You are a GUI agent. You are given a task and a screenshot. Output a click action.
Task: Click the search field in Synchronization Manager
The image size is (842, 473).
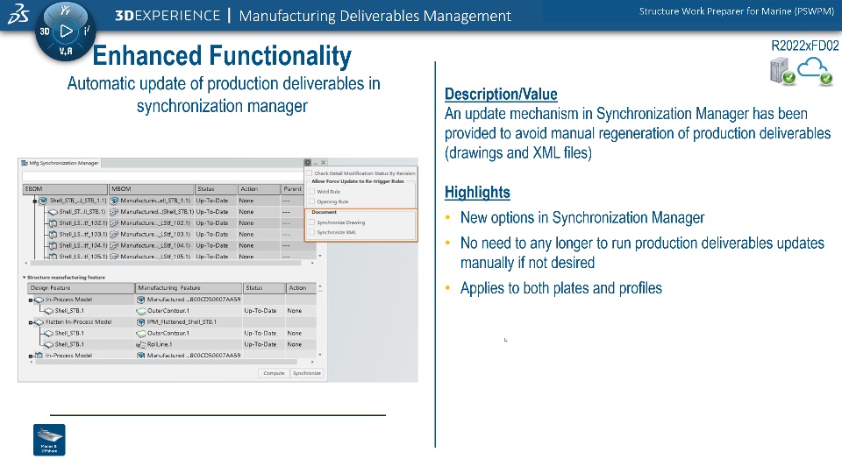click(x=163, y=176)
